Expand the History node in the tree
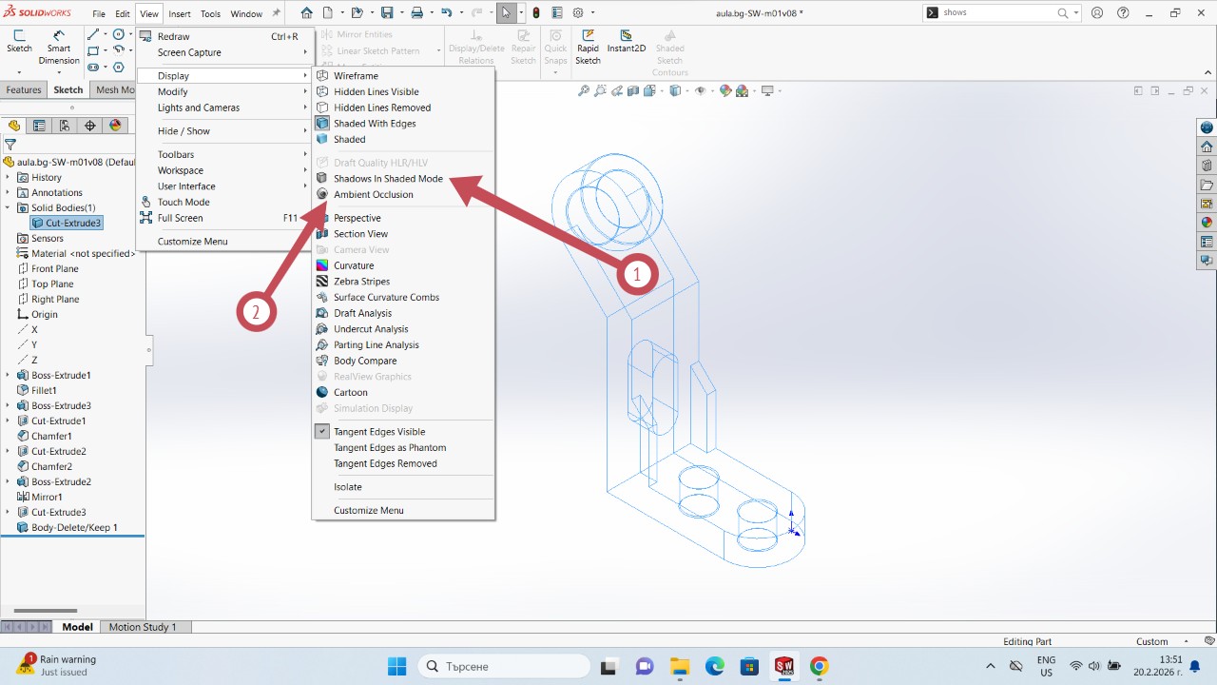The height and width of the screenshot is (685, 1217). coord(8,178)
